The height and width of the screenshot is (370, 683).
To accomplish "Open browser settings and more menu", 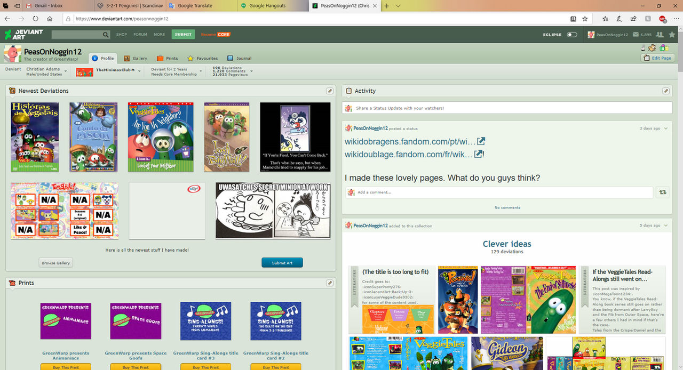I will tap(676, 19).
